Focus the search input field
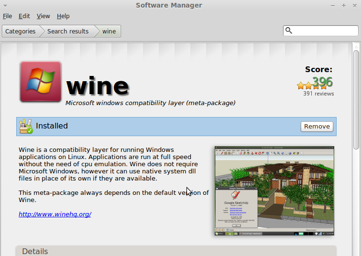 [320, 31]
